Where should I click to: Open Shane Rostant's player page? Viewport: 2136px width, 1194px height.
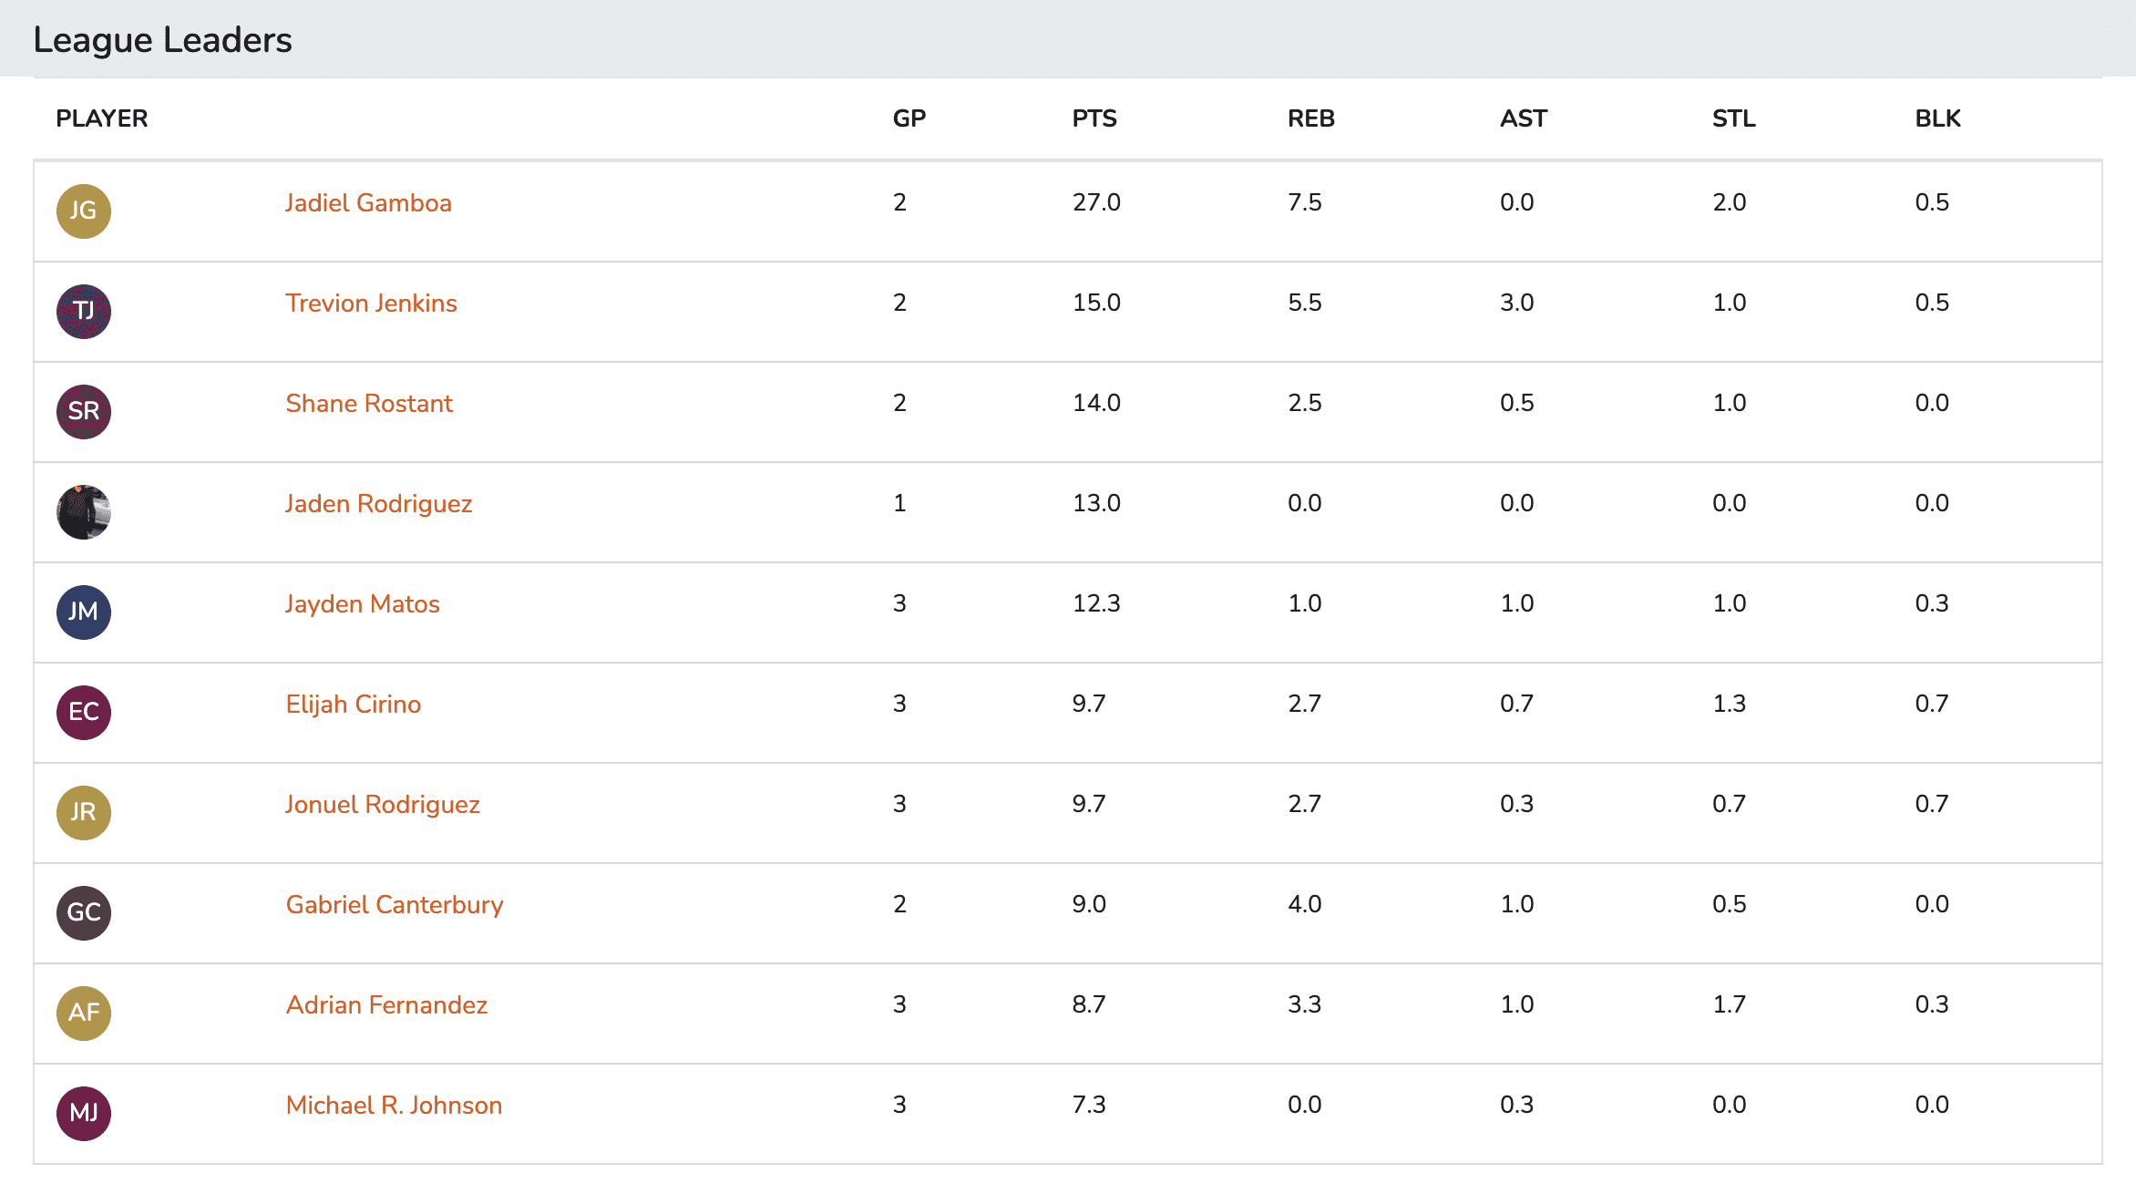click(x=369, y=403)
